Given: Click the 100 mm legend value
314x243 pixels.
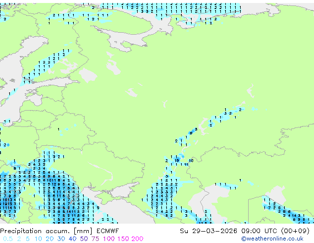Looking at the screenshot, I should pos(109,239).
